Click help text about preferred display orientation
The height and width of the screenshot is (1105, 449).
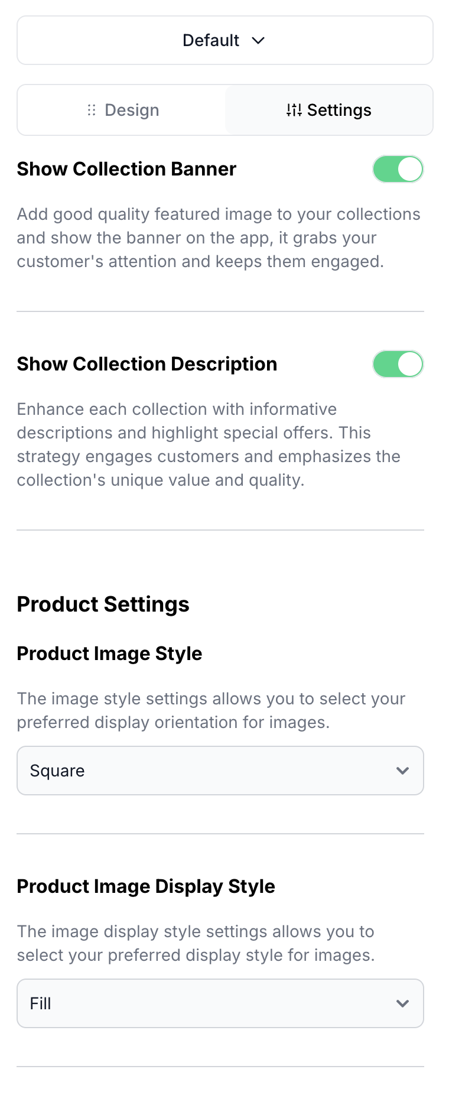tap(211, 710)
